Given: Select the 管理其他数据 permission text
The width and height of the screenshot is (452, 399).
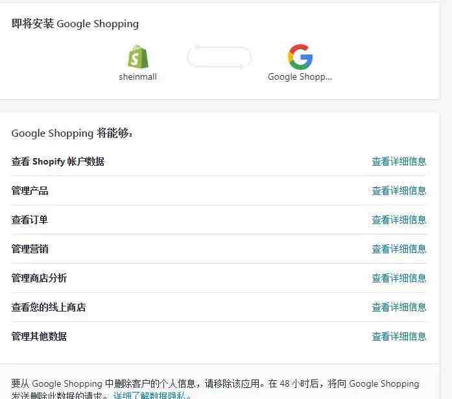Looking at the screenshot, I should click(39, 337).
